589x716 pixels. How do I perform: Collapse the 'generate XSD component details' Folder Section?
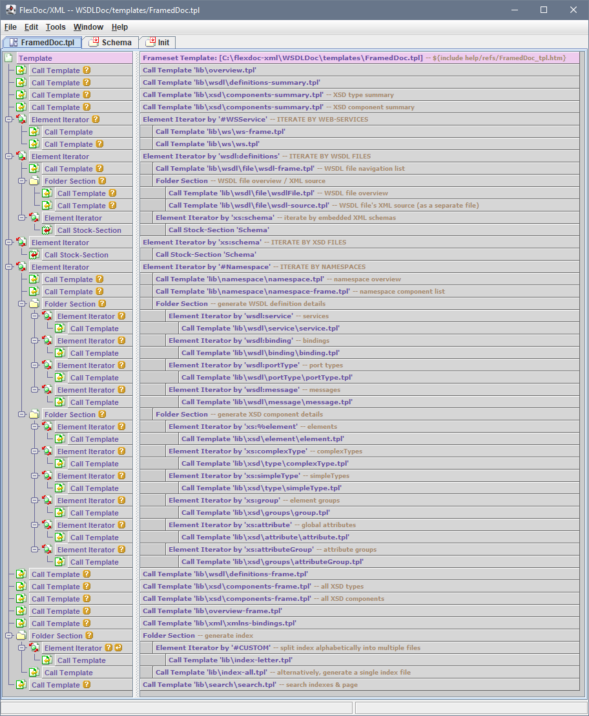tap(21, 415)
